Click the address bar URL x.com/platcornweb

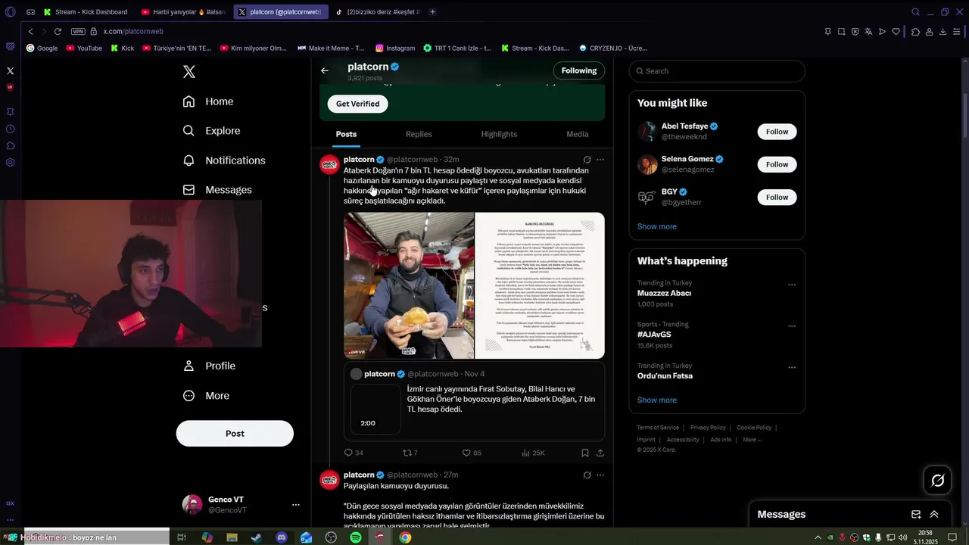coord(133,31)
